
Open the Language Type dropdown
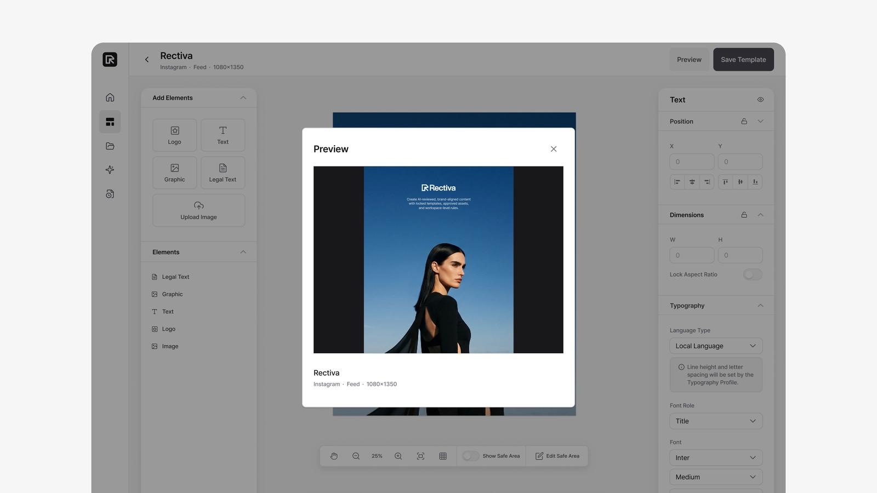click(716, 346)
